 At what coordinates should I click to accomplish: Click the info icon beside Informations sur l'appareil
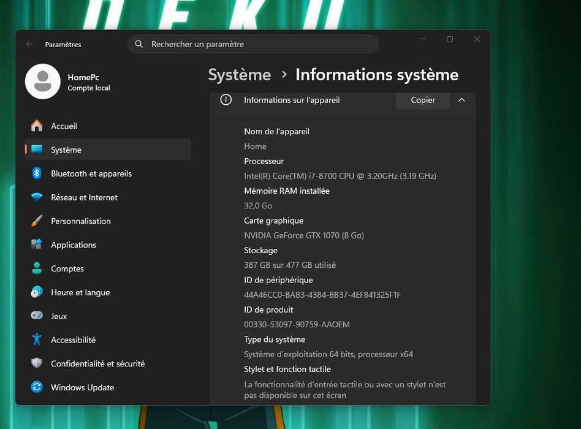coord(226,100)
